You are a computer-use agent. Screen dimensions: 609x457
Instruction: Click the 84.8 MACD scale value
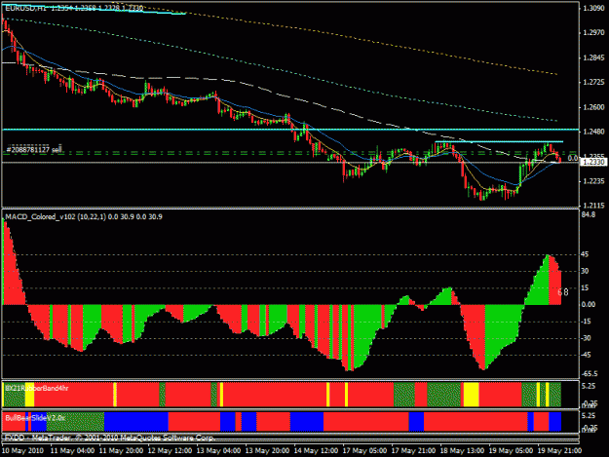588,214
